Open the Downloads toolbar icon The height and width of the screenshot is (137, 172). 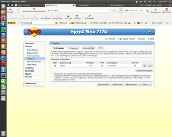click(156, 9)
